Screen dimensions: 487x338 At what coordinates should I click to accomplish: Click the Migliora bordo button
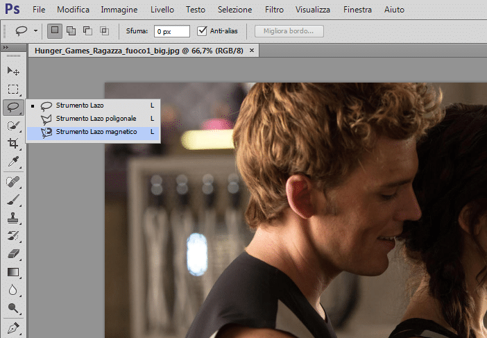tap(289, 31)
